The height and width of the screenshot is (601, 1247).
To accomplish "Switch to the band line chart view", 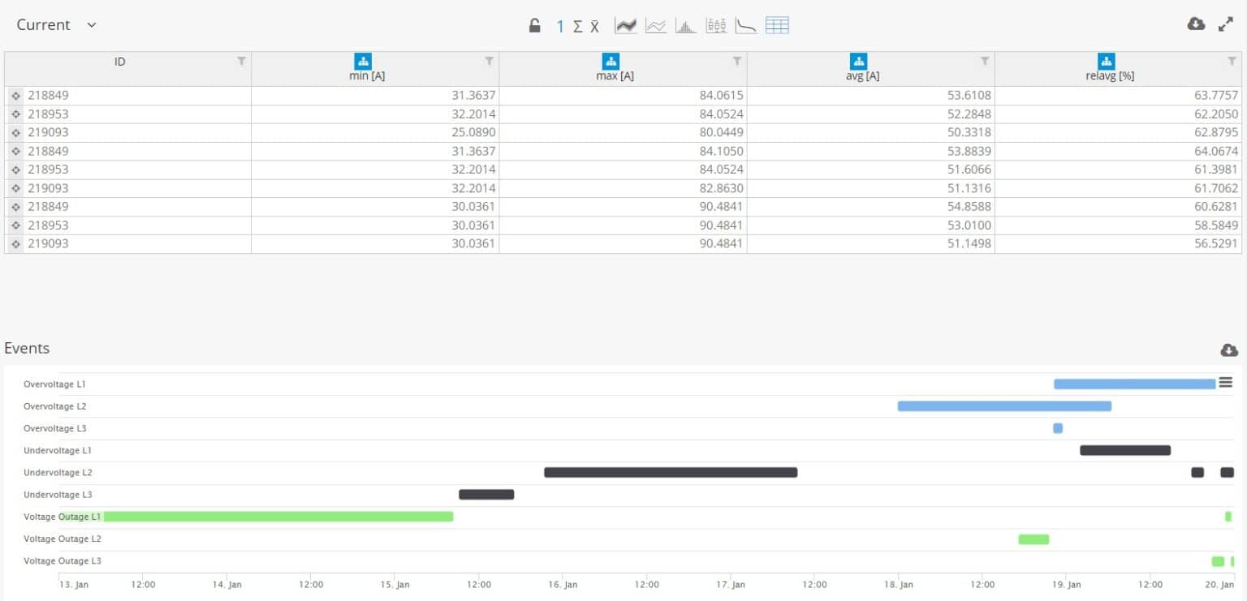I will click(x=625, y=26).
